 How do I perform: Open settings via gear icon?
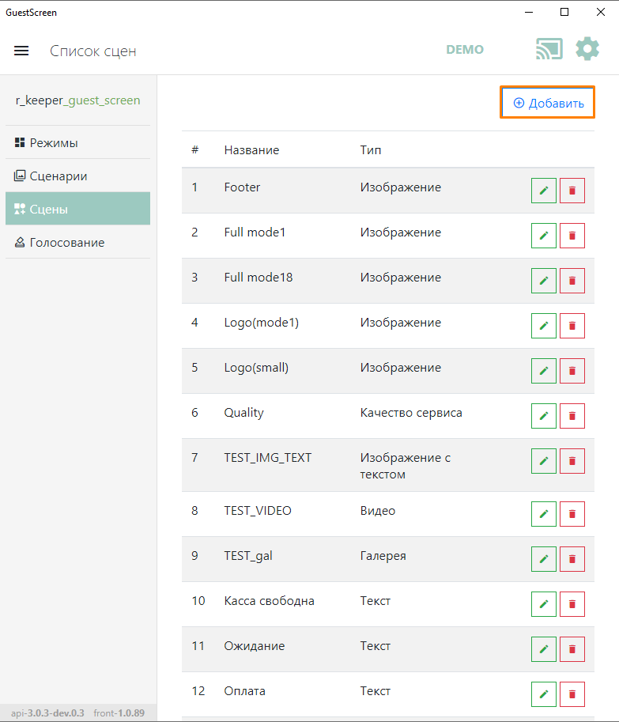tap(587, 49)
